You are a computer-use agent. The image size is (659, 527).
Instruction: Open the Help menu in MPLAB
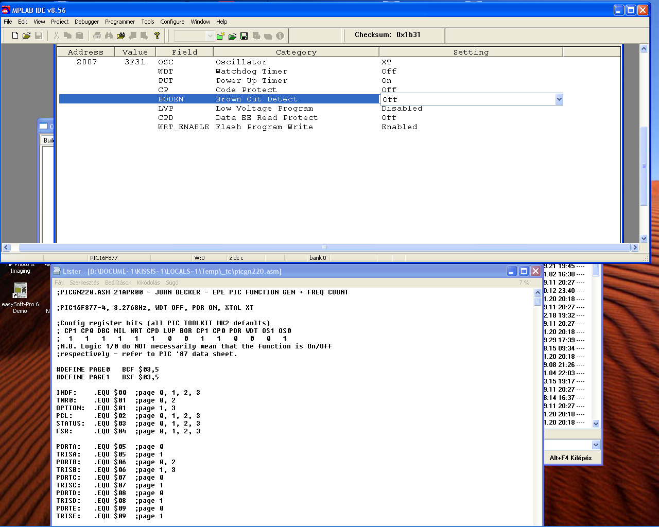pyautogui.click(x=222, y=22)
